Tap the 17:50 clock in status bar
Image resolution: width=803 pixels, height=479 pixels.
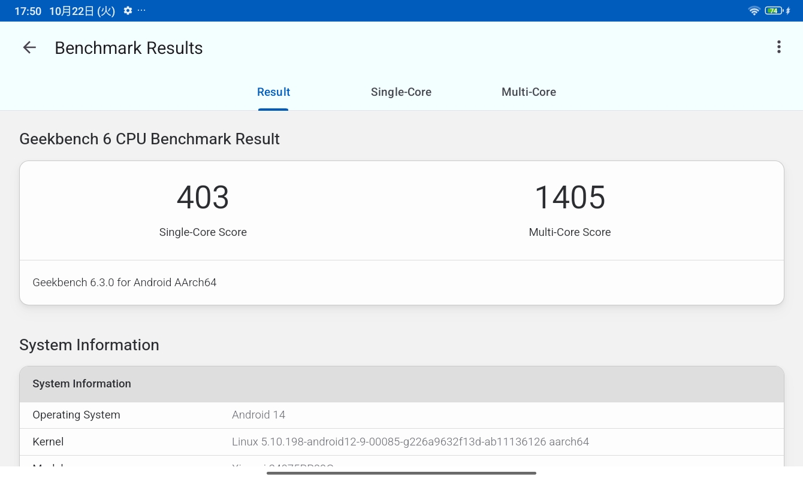point(28,11)
